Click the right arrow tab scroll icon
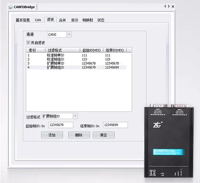Viewport: 200px width, 183px height. (x=169, y=6)
